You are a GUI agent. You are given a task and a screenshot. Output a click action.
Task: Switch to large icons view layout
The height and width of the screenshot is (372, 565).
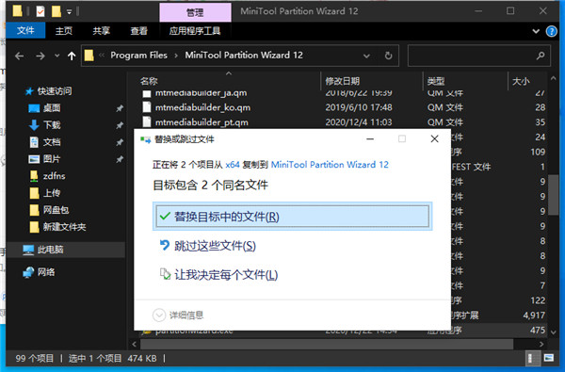point(548,358)
